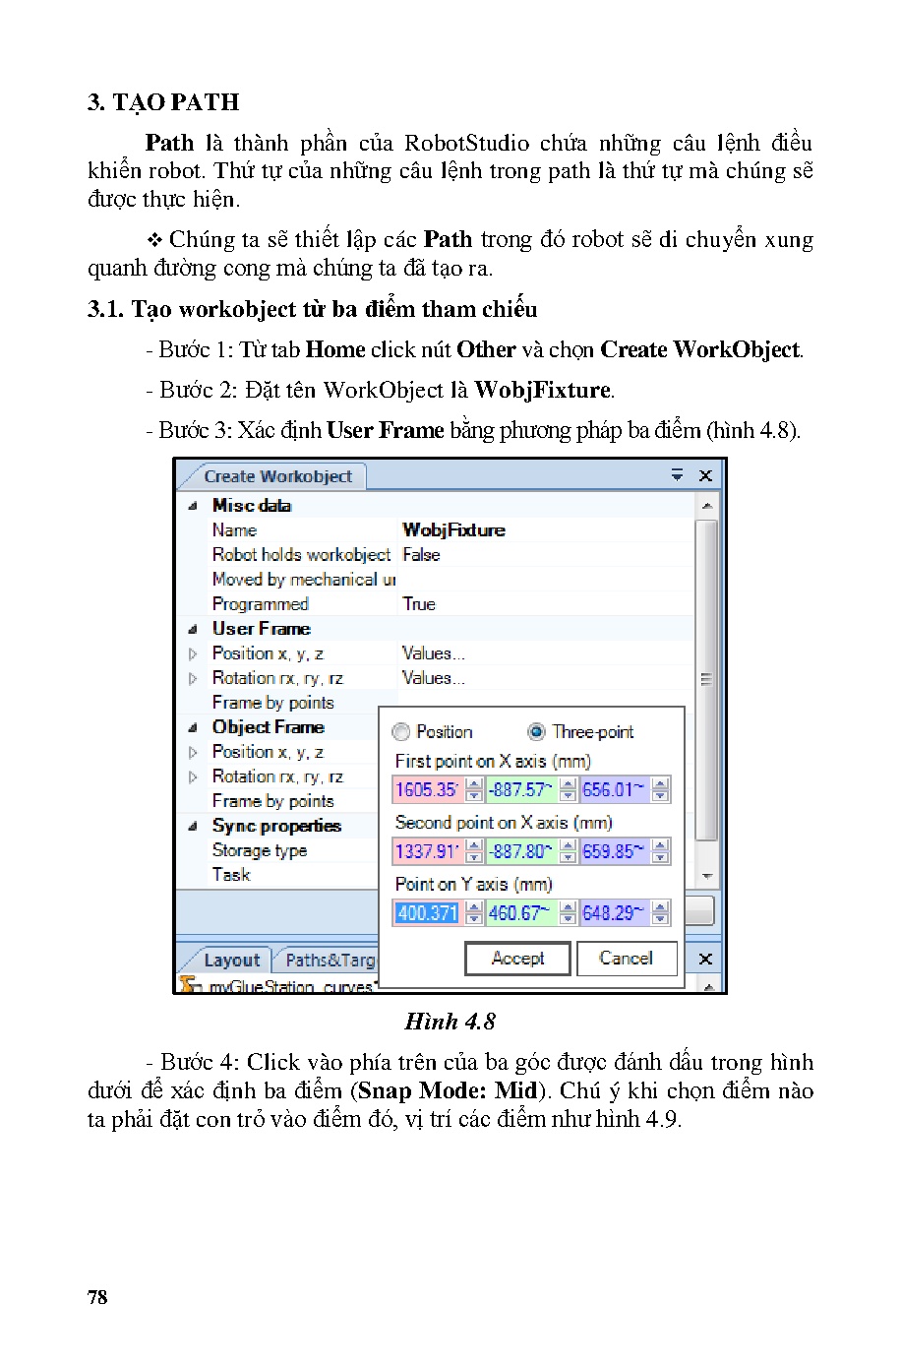The height and width of the screenshot is (1366, 901).
Task: Expand User Frame Position x, y, z
Action: (x=193, y=653)
